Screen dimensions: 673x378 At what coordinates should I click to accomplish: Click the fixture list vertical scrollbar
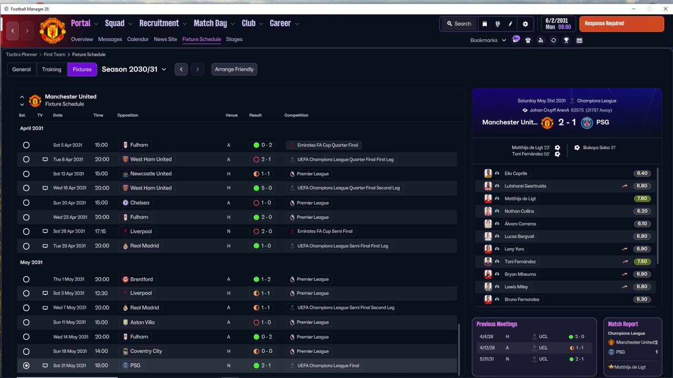[459, 349]
